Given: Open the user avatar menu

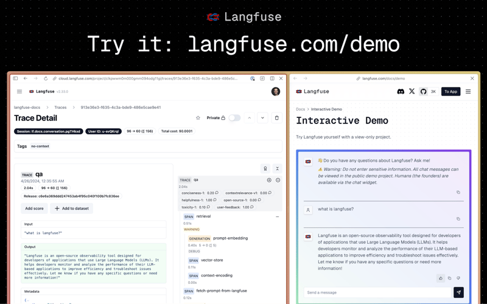Looking at the screenshot, I should (276, 92).
